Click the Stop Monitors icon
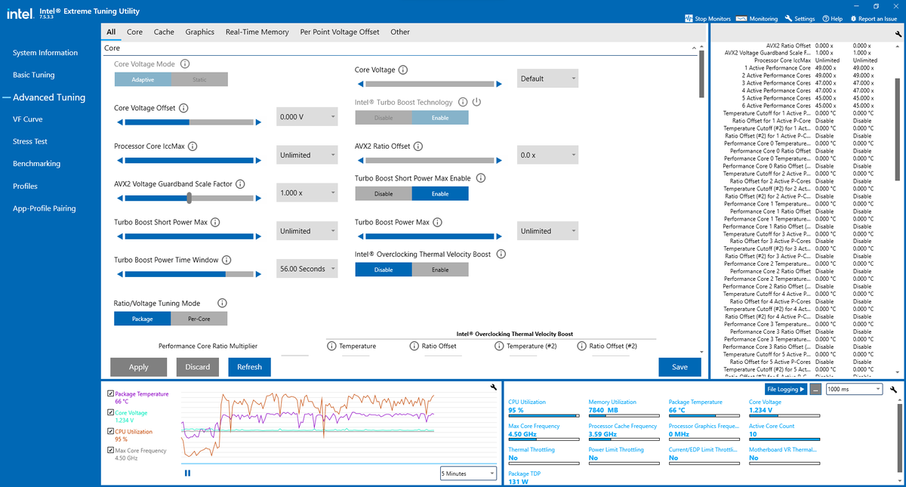The image size is (906, 487). coord(689,19)
